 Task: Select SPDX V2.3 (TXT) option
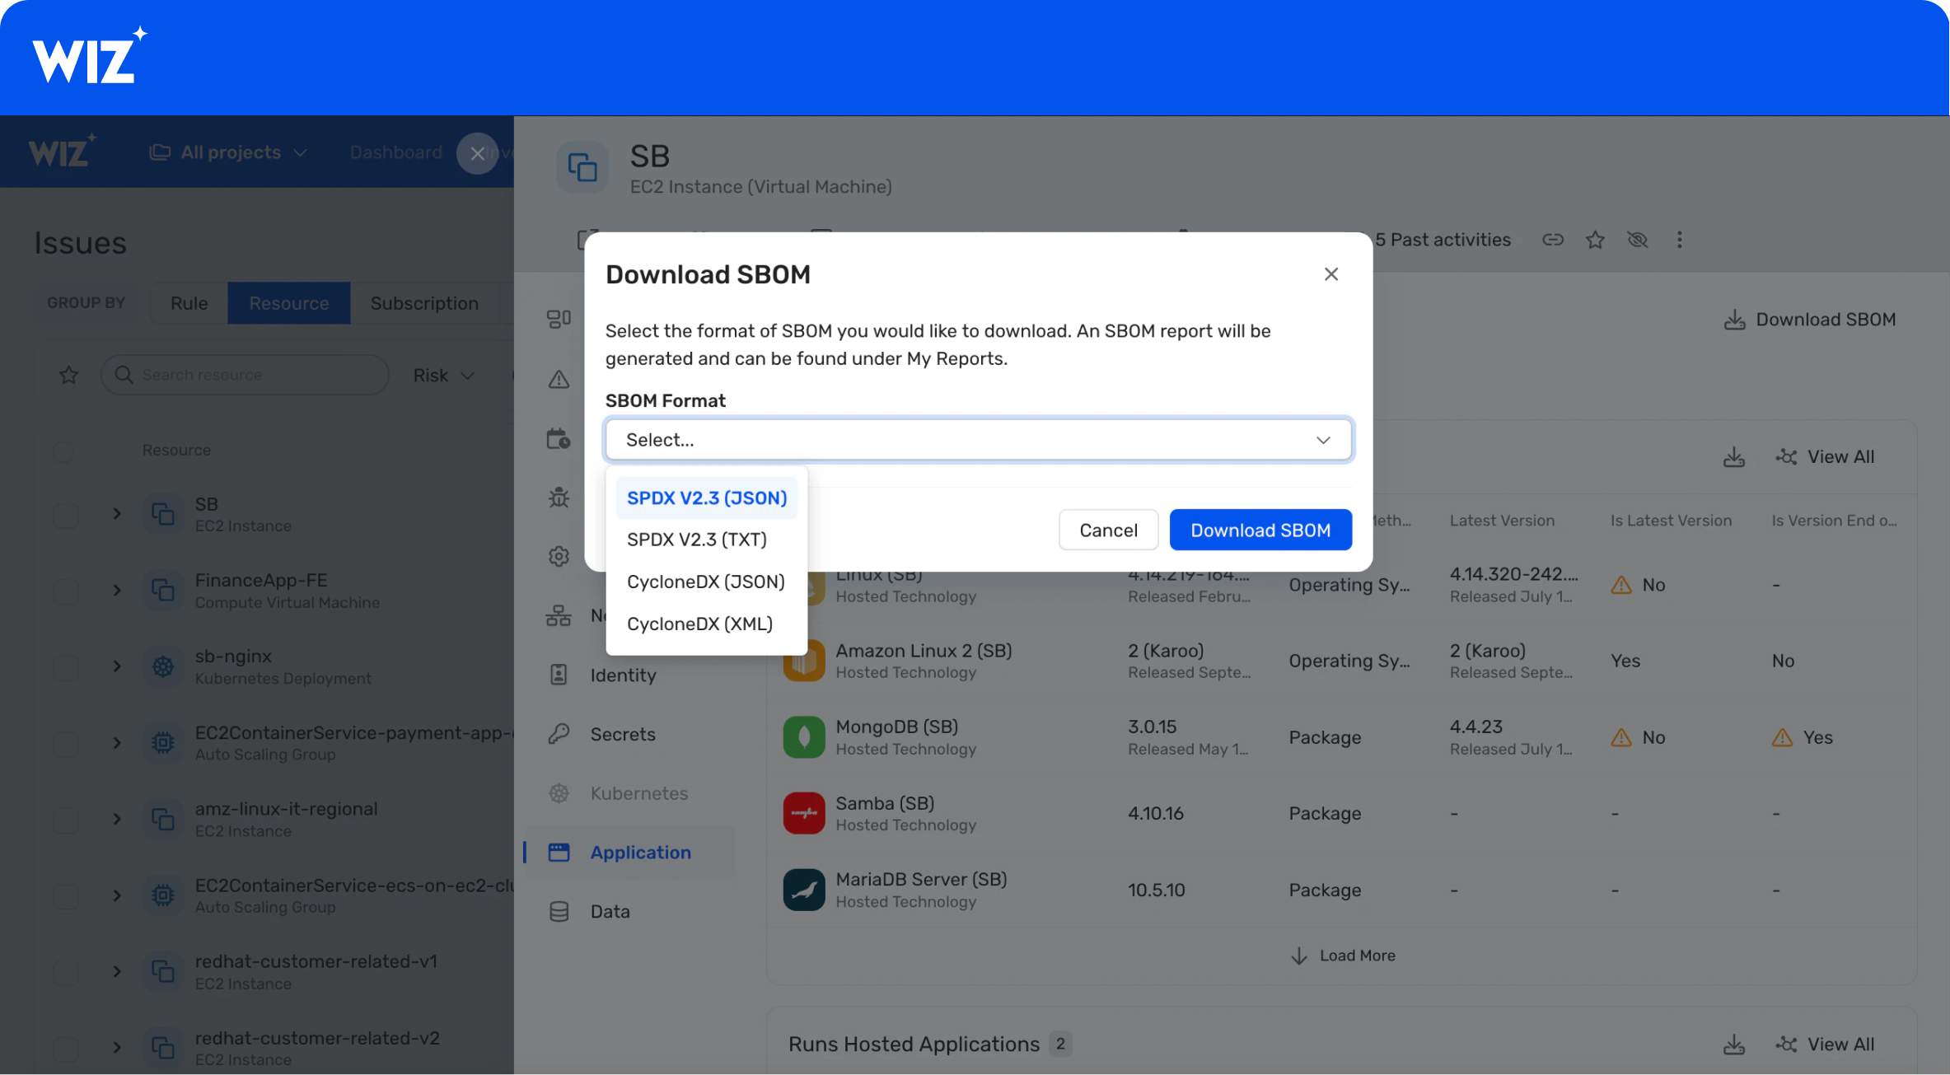(696, 540)
